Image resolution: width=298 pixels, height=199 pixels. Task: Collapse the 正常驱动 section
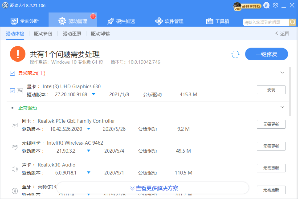[282, 107]
